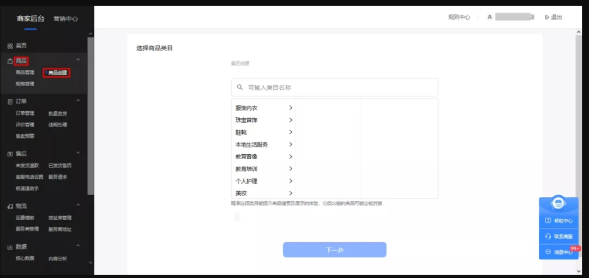Expand the 教育音像 category arrow
This screenshot has height=278, width=589.
290,156
